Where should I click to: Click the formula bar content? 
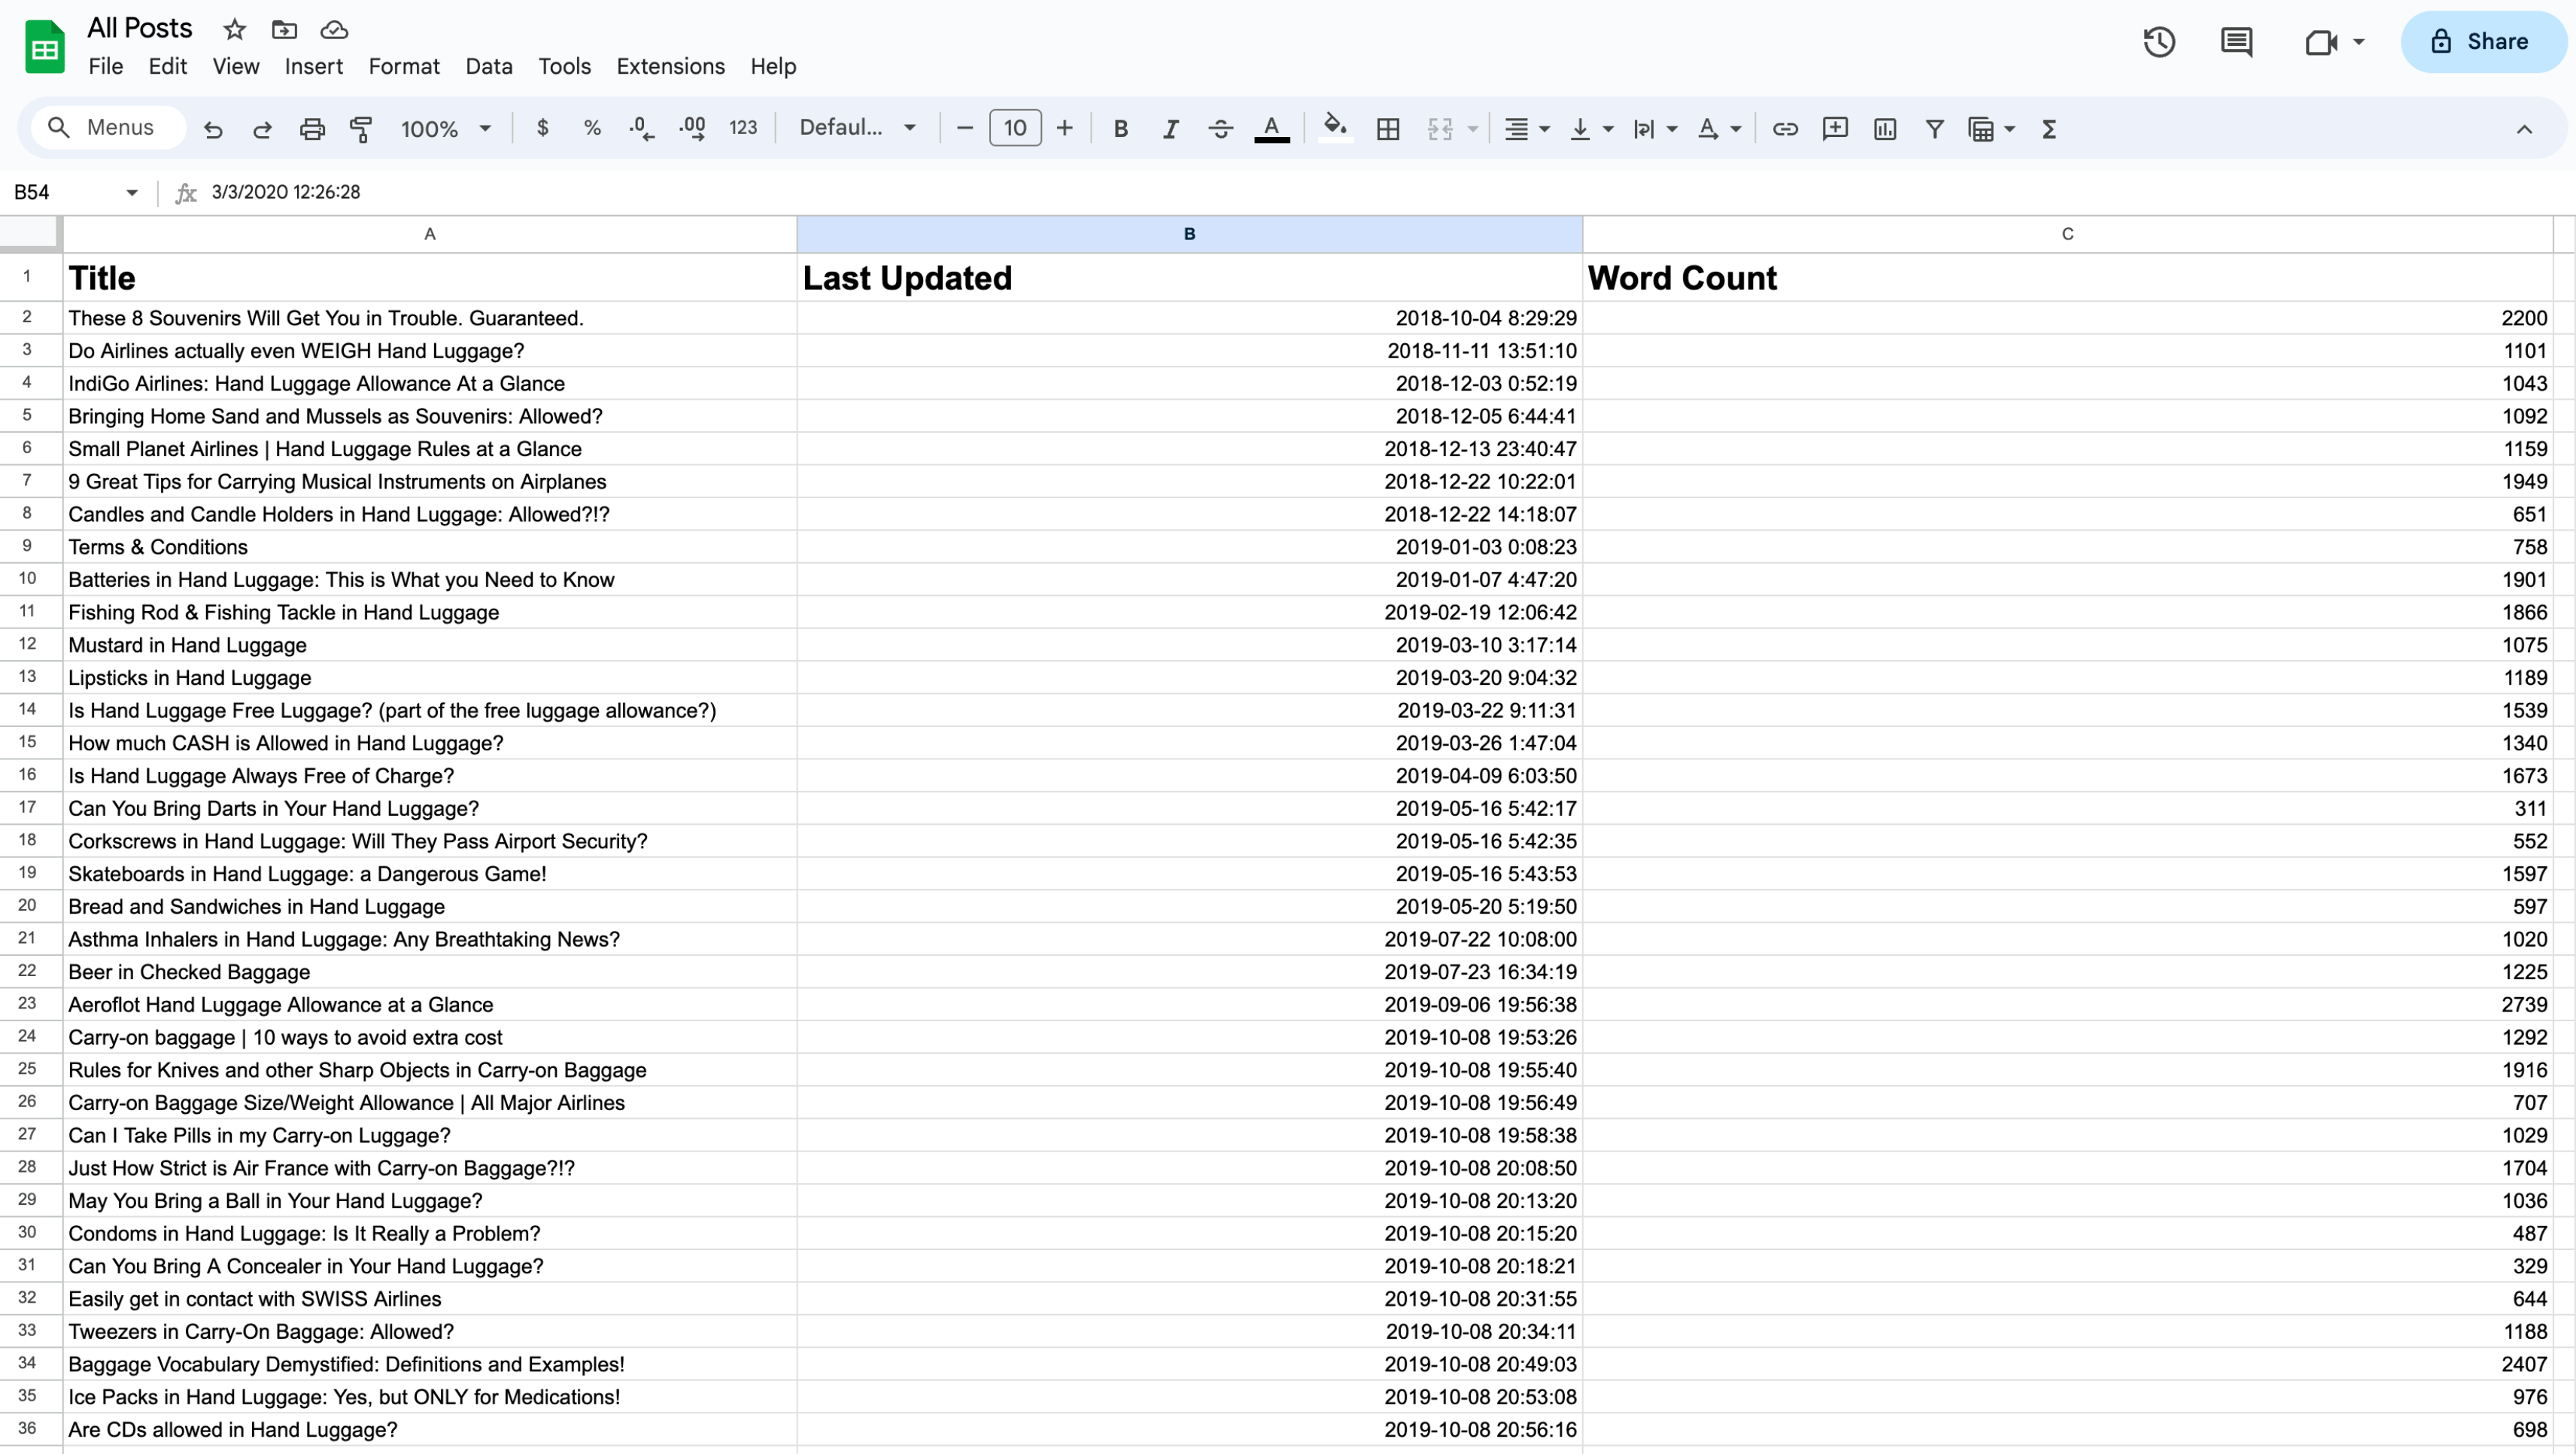point(286,192)
